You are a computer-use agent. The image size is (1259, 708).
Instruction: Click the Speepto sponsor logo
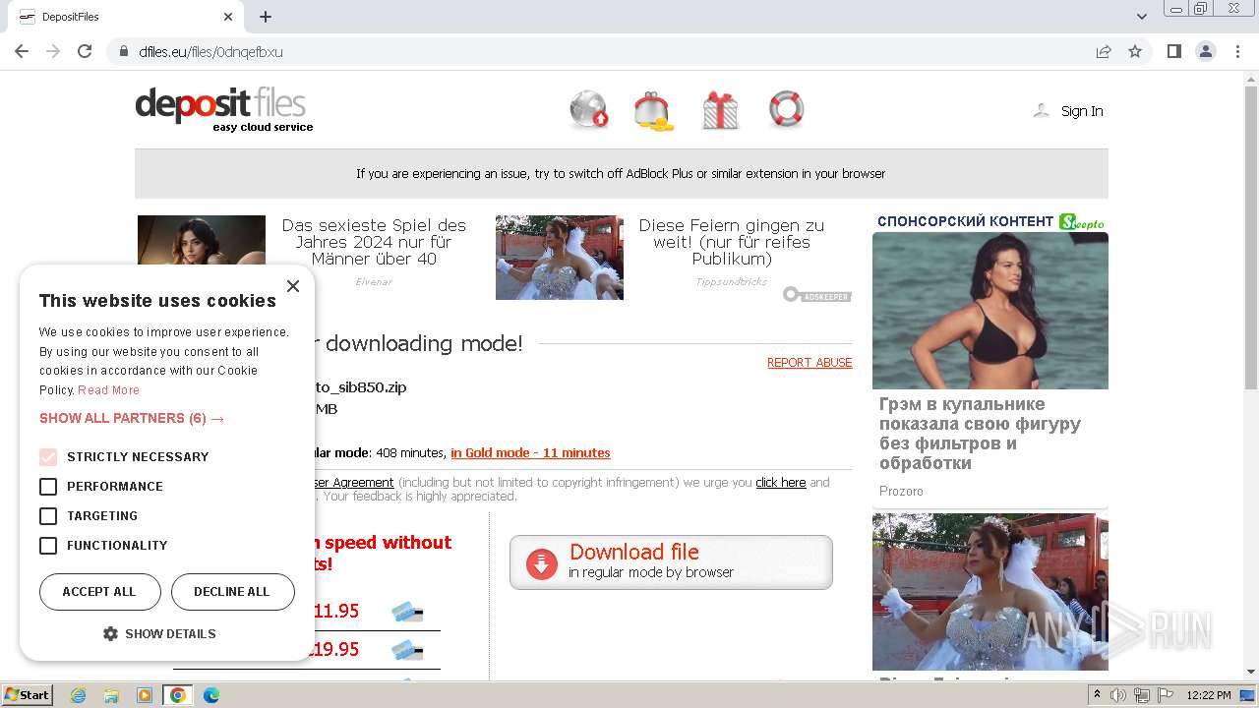[x=1081, y=222]
